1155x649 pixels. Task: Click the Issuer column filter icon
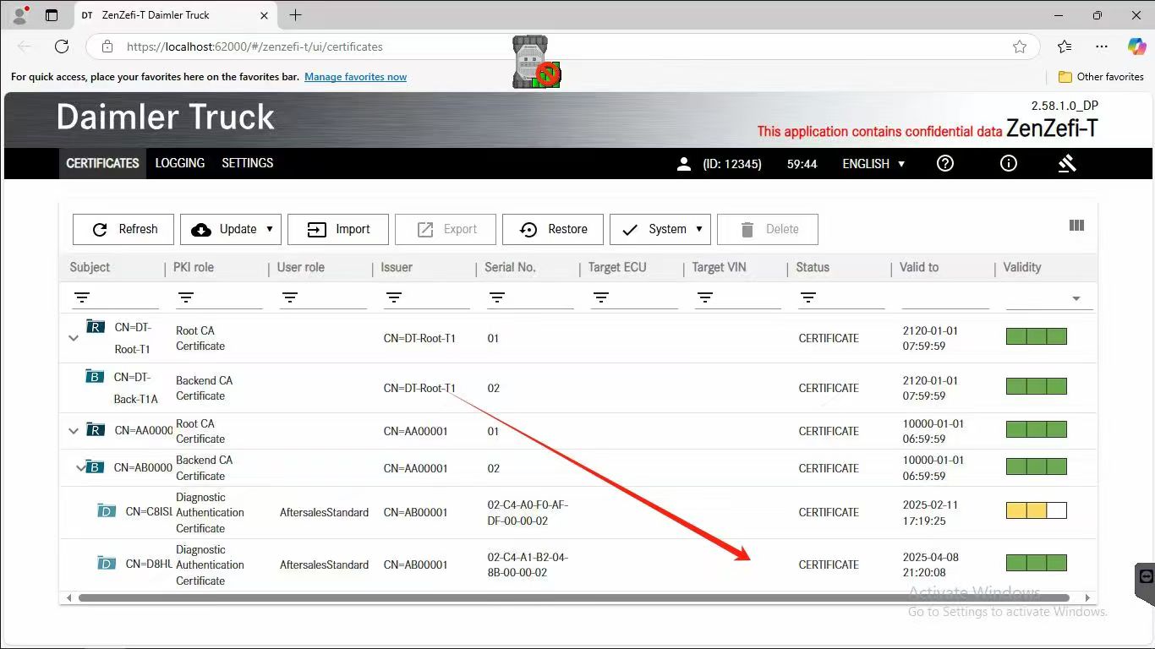click(x=393, y=297)
